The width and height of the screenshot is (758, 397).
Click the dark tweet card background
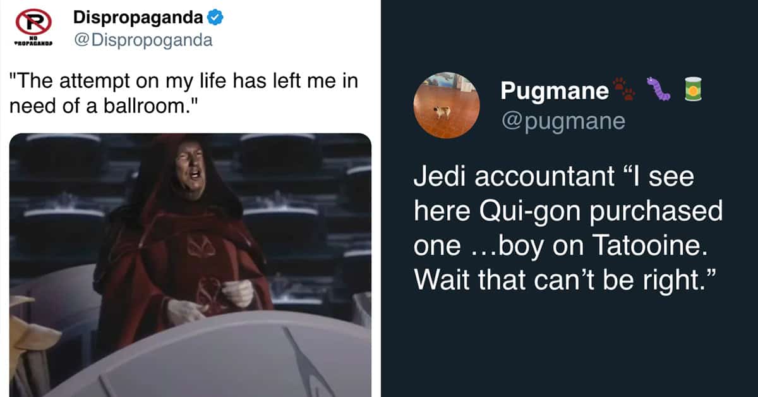pyautogui.click(x=568, y=341)
